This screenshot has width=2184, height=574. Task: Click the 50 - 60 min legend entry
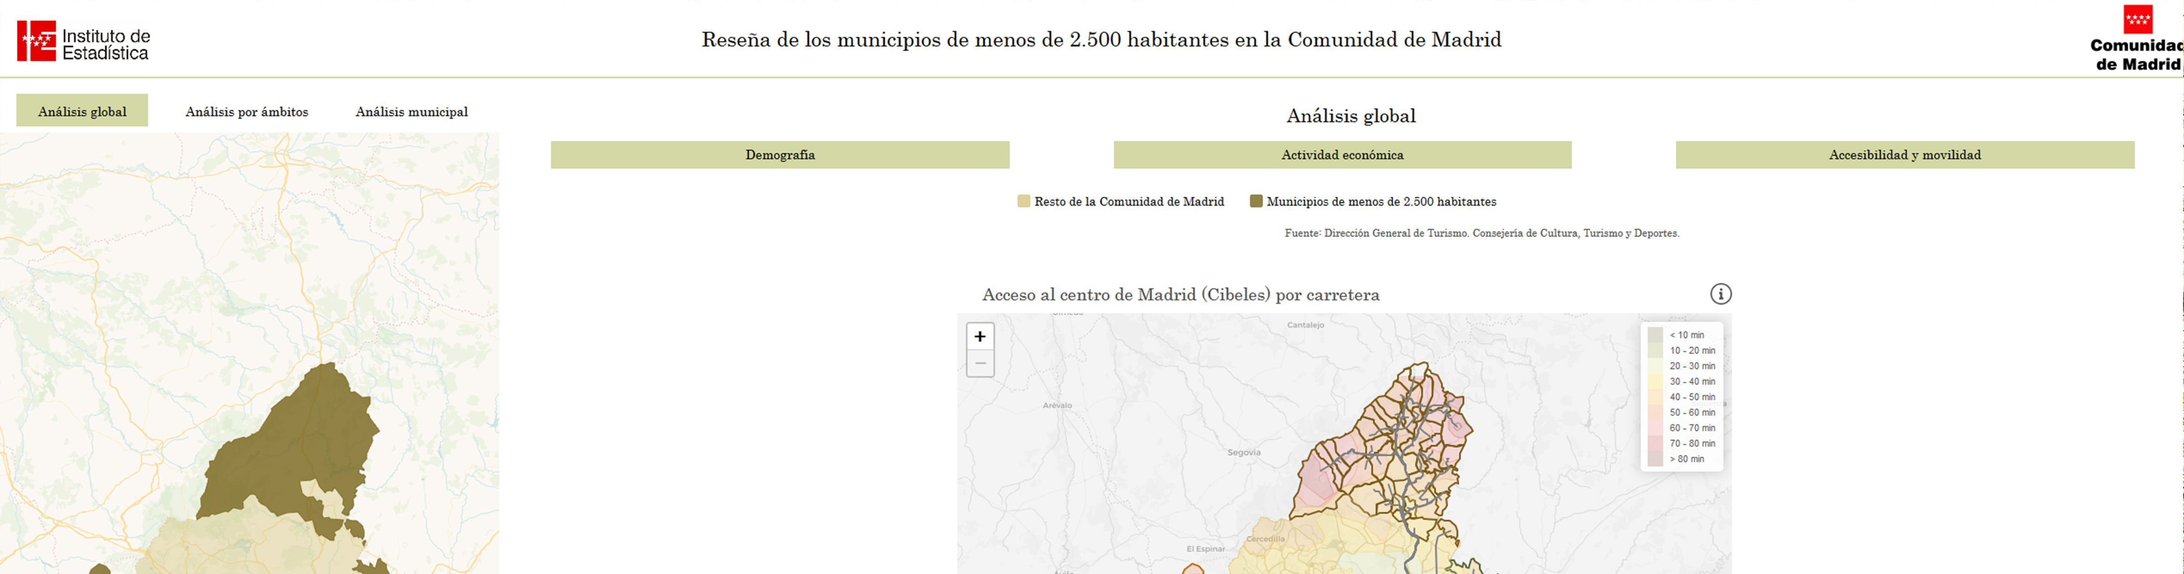pyautogui.click(x=1681, y=413)
